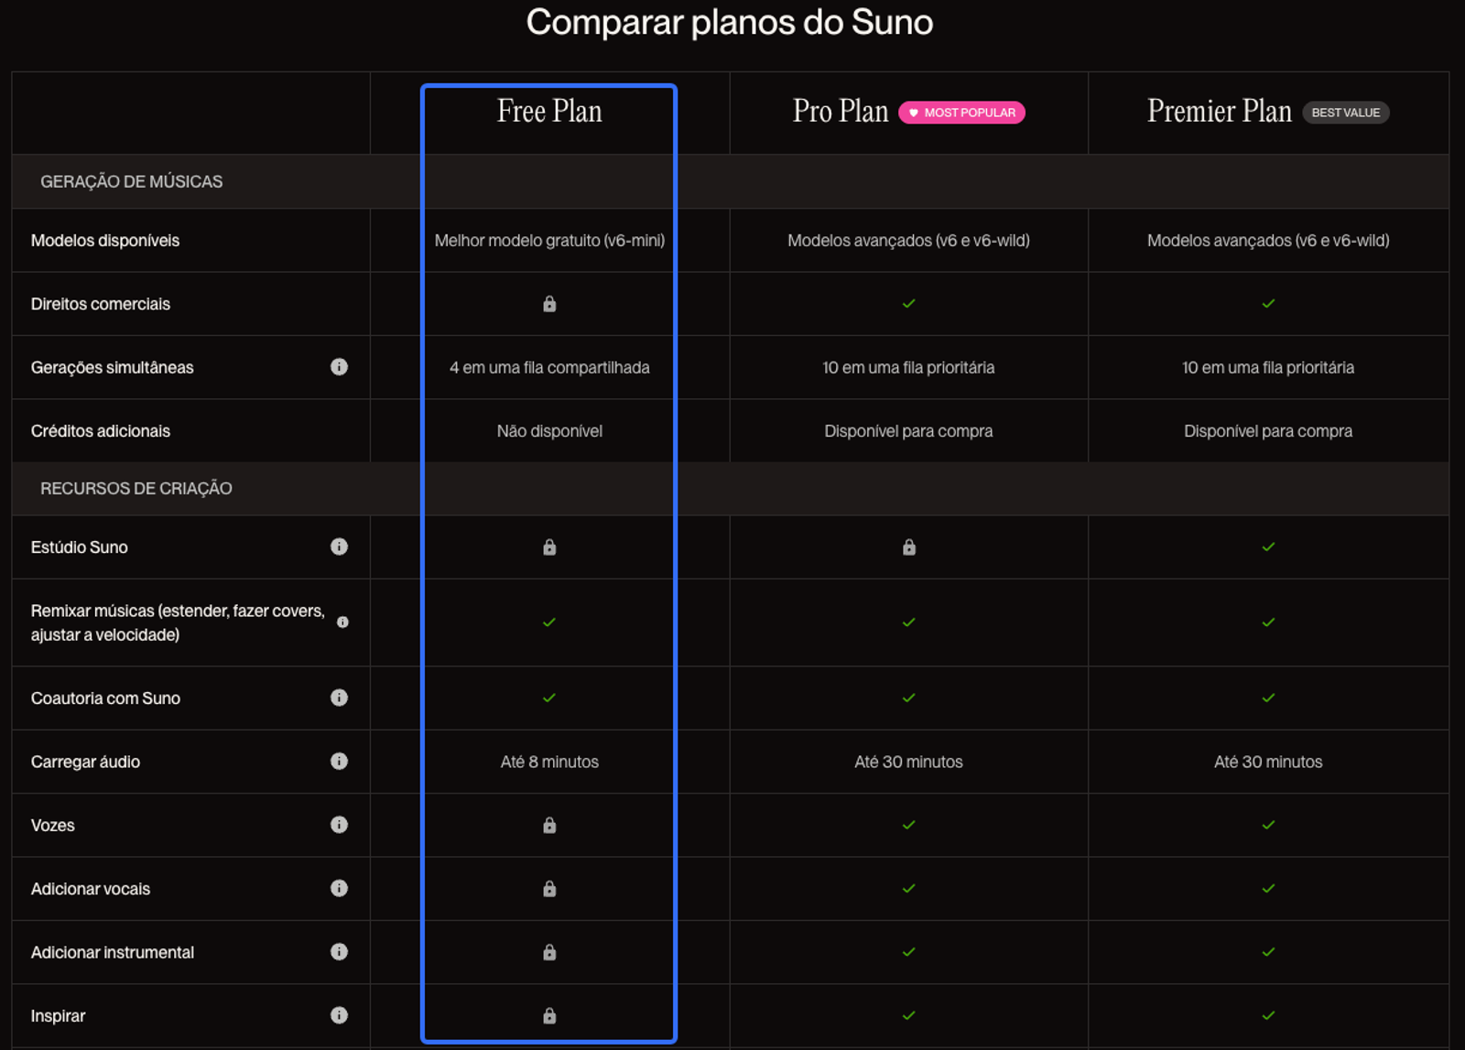Open the info tooltip for Remixar músicas
The width and height of the screenshot is (1465, 1050).
pyautogui.click(x=342, y=622)
